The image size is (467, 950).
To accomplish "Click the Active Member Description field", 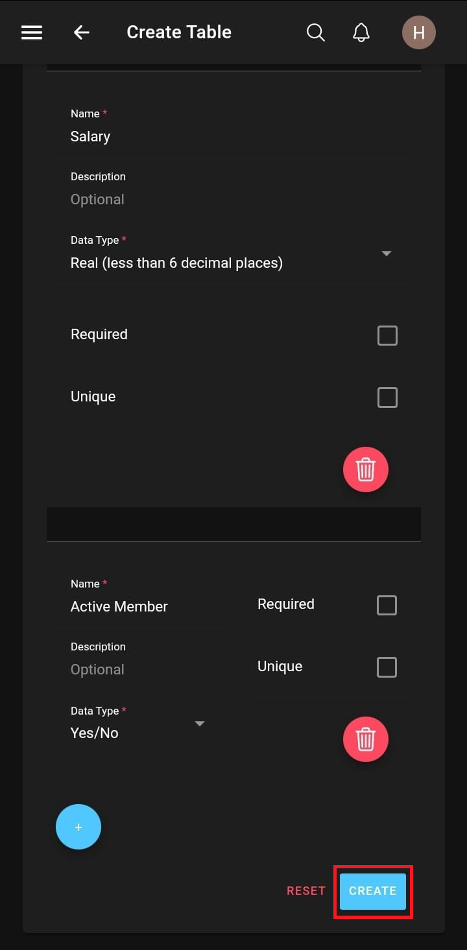I will point(140,669).
